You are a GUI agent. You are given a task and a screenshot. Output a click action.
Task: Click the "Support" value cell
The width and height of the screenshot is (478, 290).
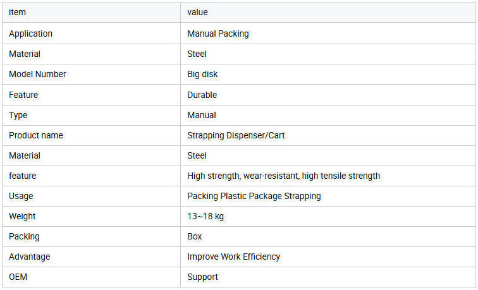202,277
